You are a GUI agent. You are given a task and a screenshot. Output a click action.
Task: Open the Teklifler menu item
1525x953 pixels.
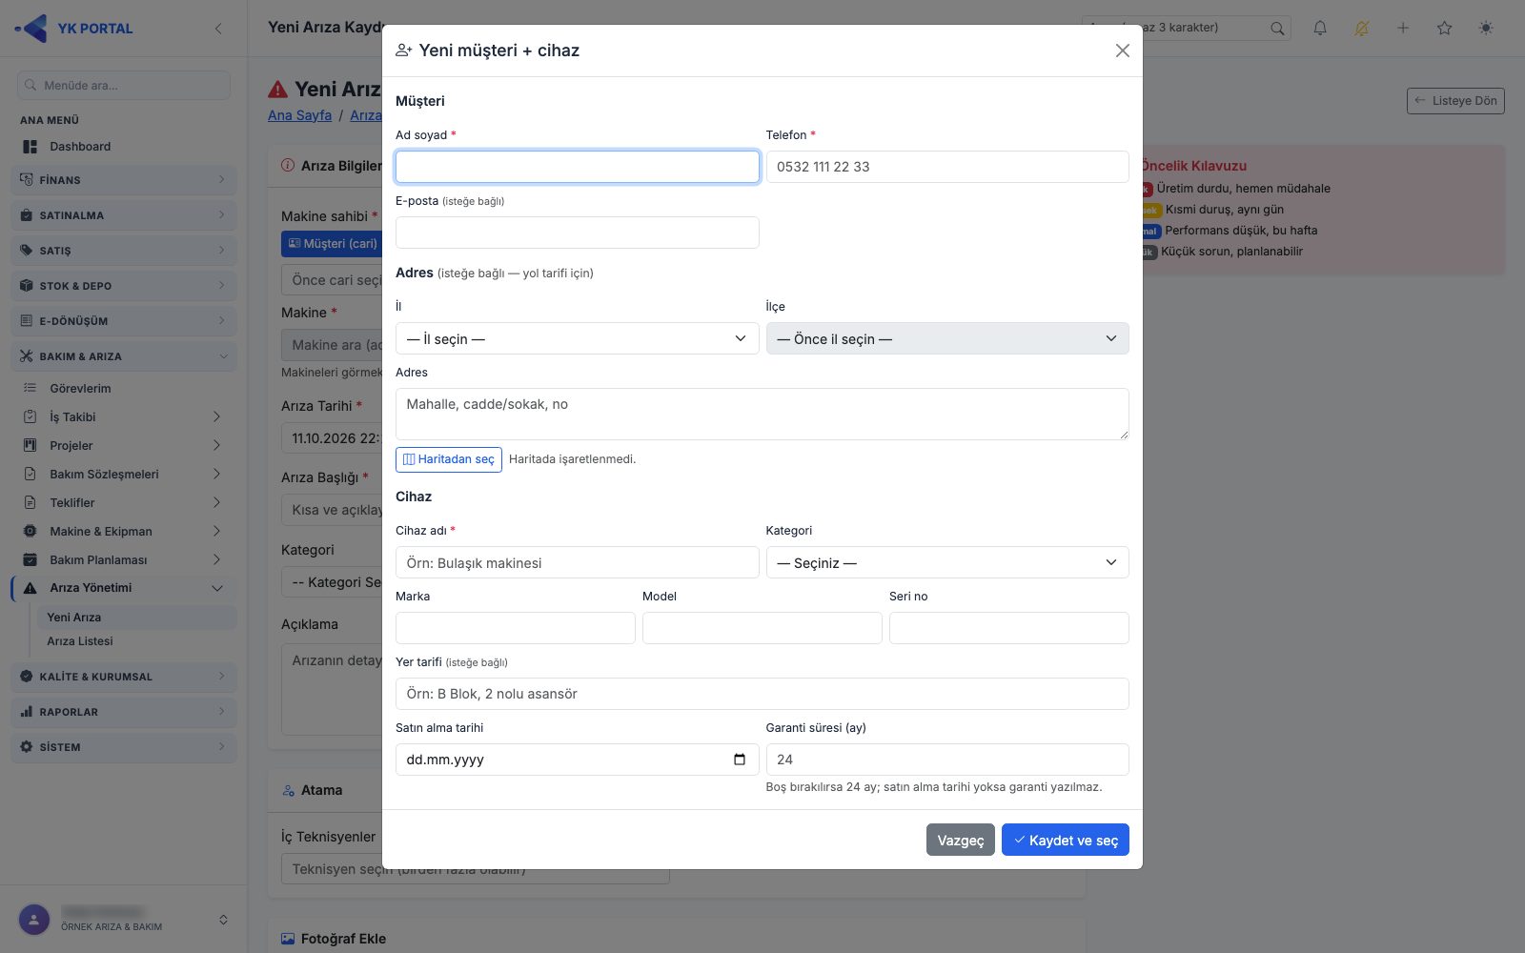click(124, 503)
